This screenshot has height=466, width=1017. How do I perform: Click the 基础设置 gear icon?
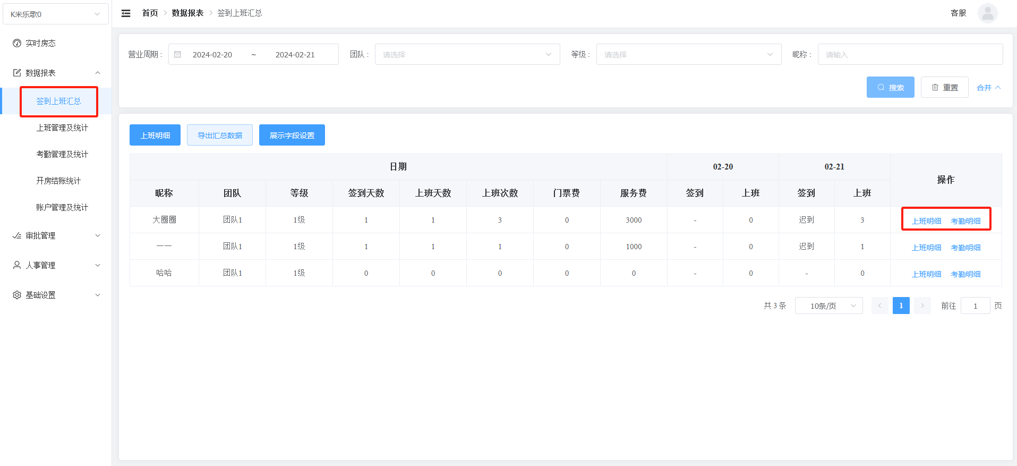tap(17, 295)
